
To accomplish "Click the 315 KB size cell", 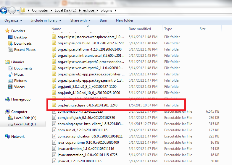I will tap(214, 124).
